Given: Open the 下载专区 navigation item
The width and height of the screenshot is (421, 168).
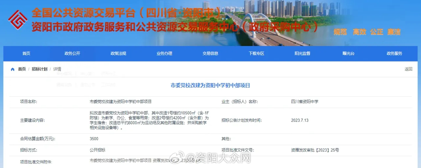Looking at the screenshot, I should click(x=257, y=54).
